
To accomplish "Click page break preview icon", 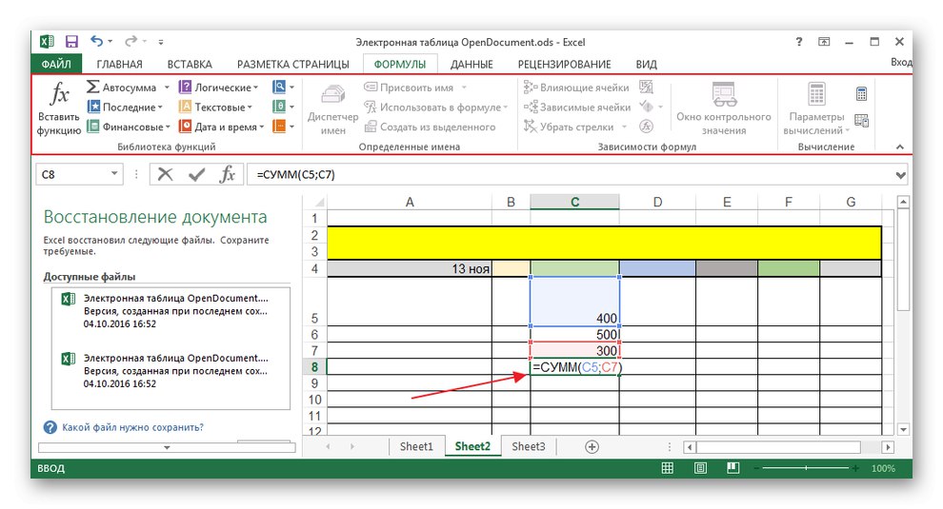I will click(732, 468).
